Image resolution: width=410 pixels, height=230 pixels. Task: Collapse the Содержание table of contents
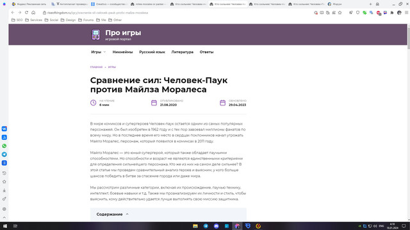tap(127, 214)
